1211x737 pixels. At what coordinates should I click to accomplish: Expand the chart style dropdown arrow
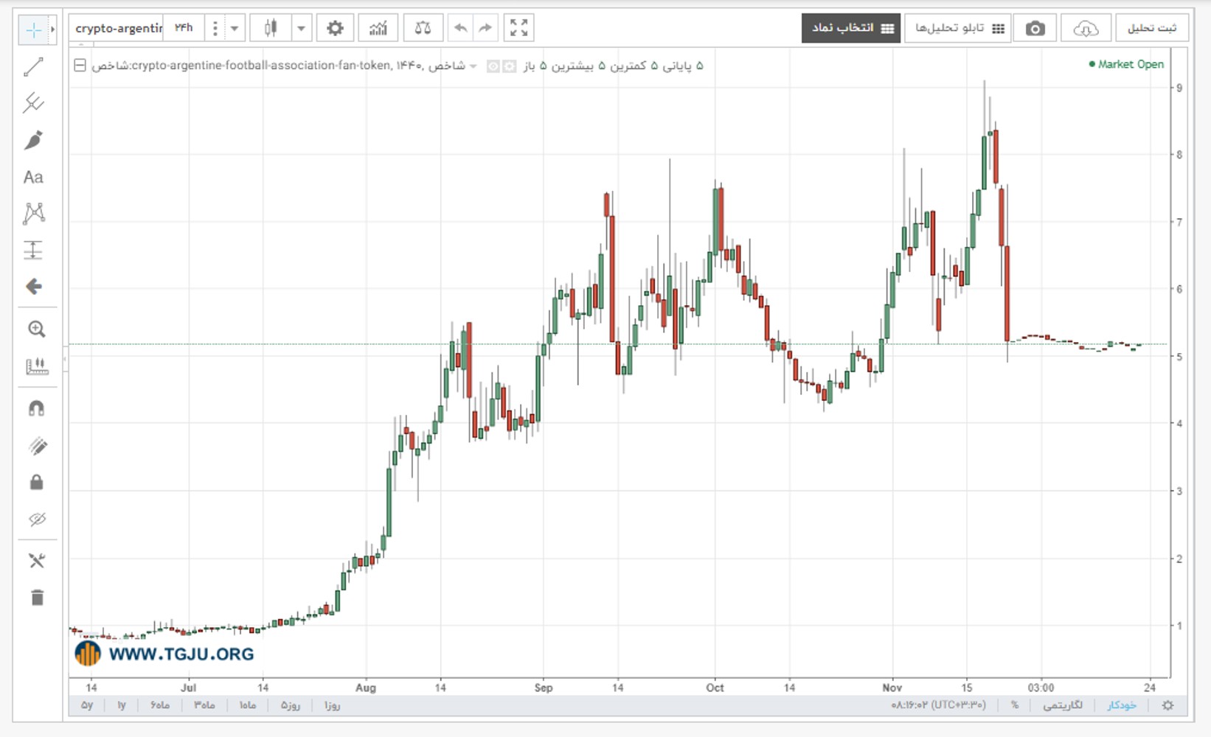[301, 29]
